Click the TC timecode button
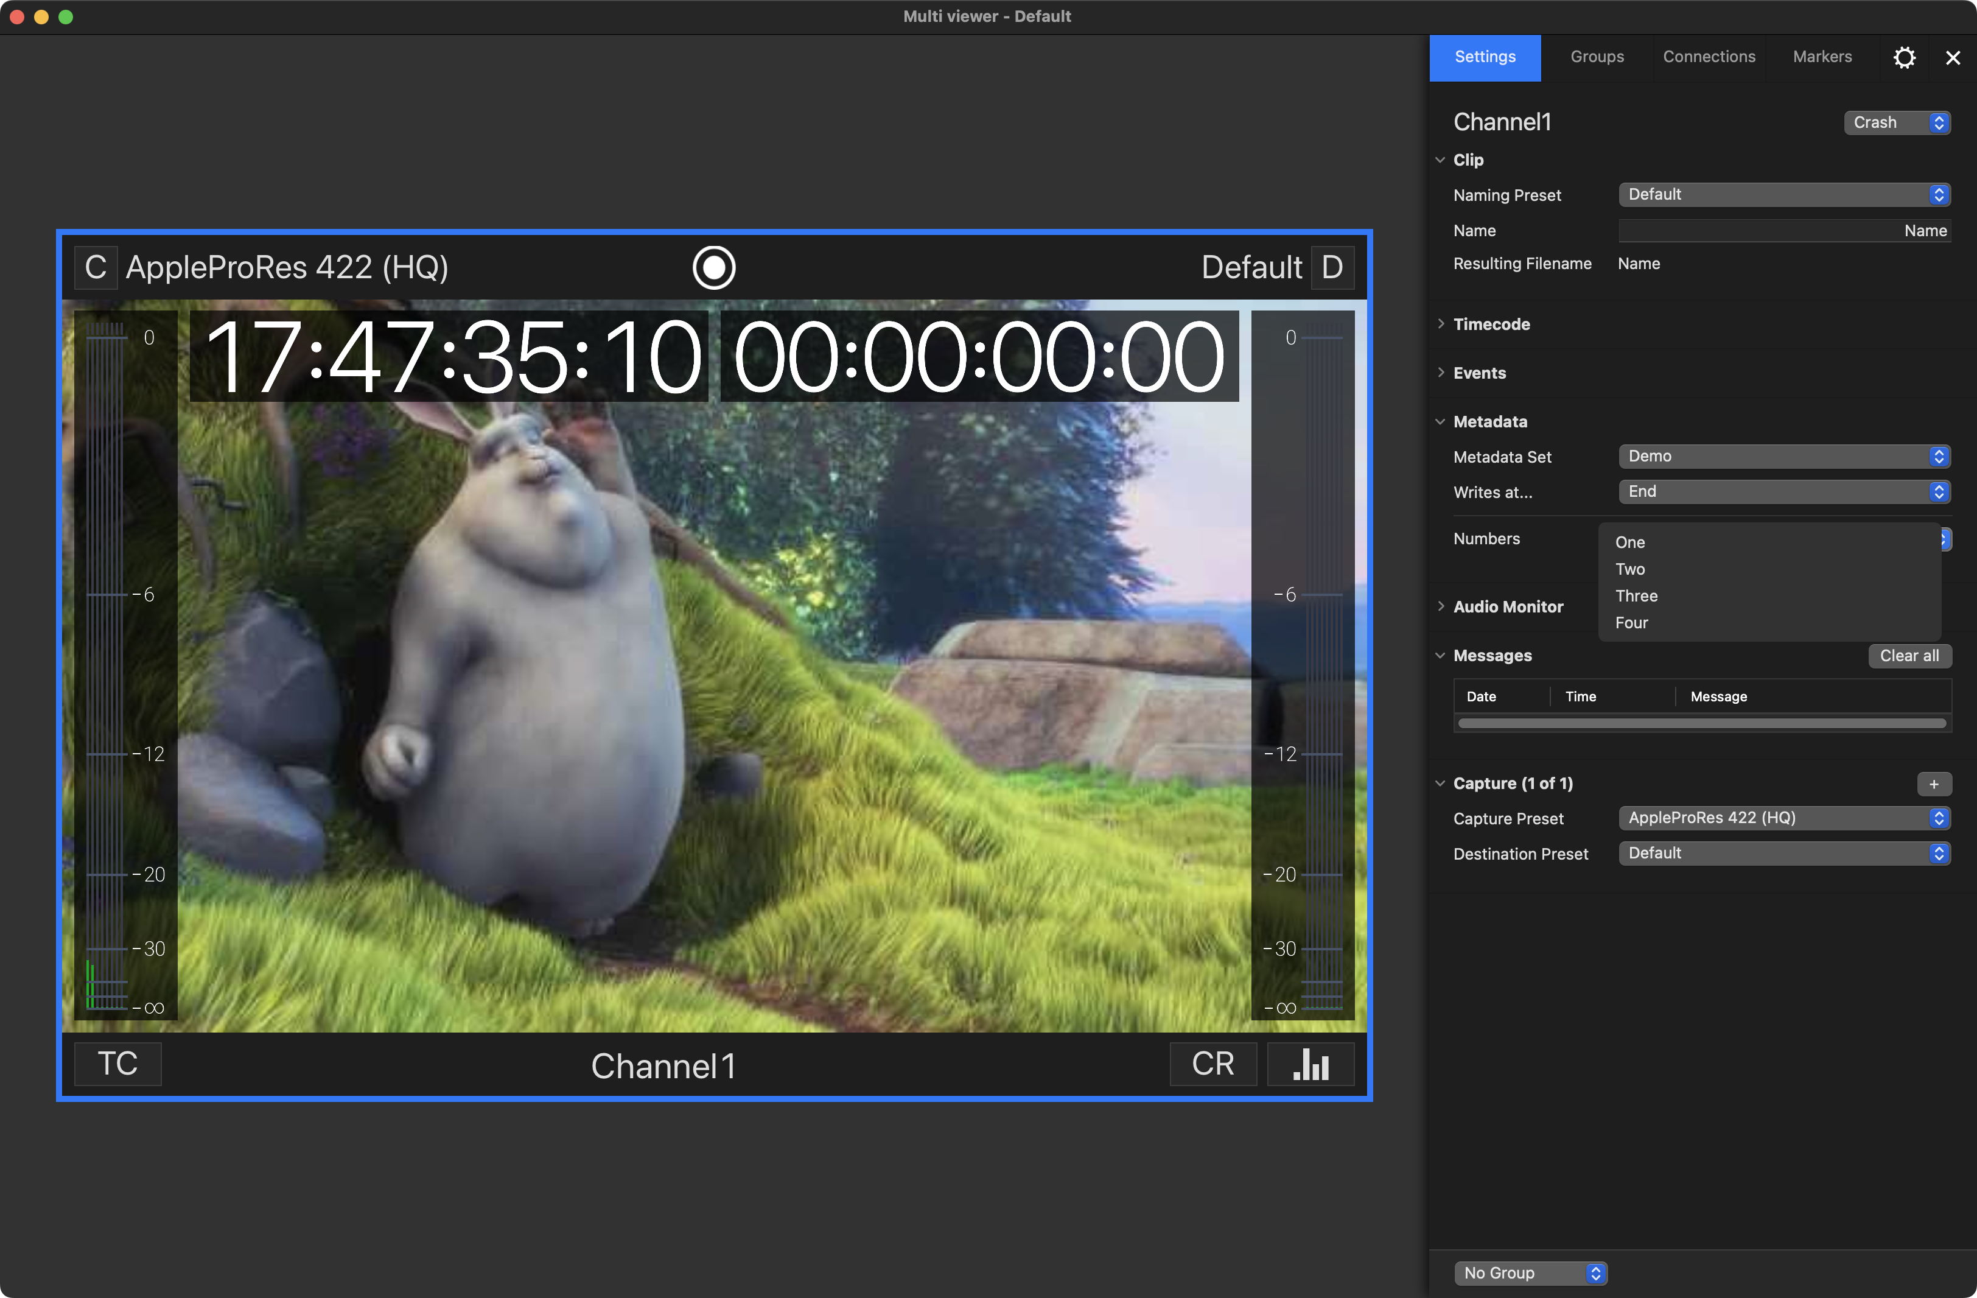The height and width of the screenshot is (1298, 1977). click(118, 1064)
